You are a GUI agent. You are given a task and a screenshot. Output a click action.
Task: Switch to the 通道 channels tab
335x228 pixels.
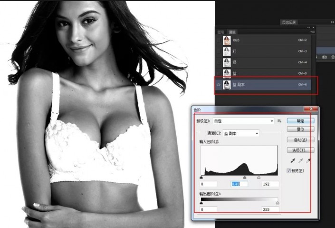[x=232, y=32]
